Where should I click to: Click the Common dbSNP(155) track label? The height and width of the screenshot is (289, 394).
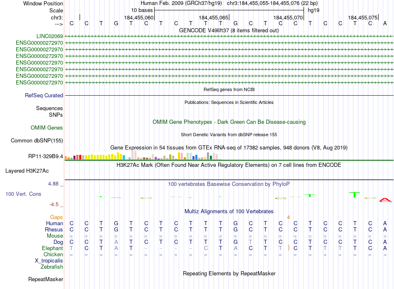click(x=37, y=140)
